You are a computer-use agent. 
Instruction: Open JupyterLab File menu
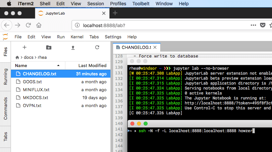pyautogui.click(x=18, y=37)
